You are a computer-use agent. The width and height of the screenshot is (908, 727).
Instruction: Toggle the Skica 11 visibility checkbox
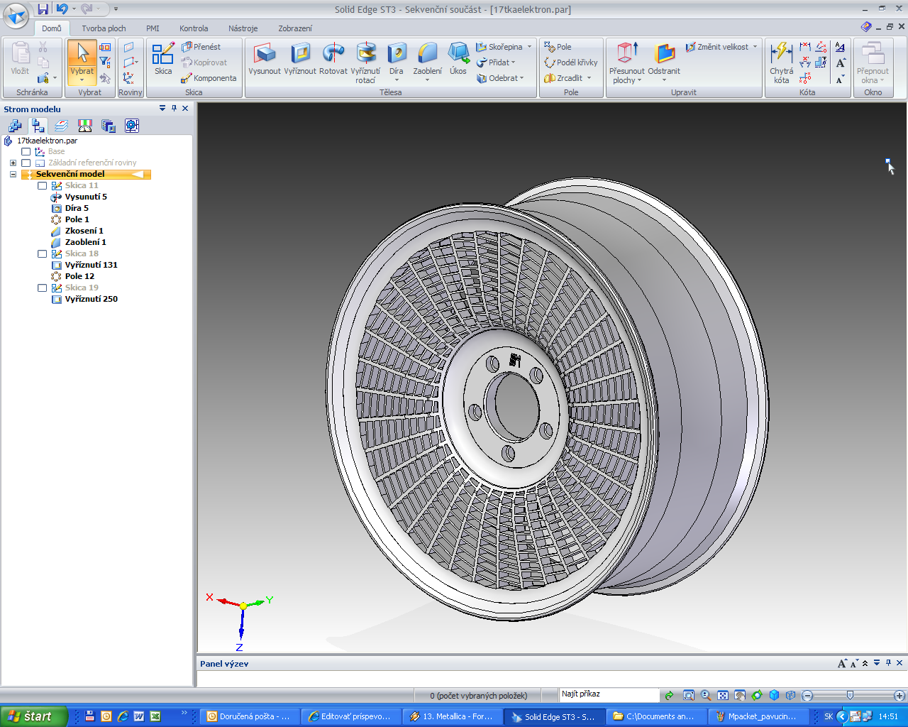point(42,185)
